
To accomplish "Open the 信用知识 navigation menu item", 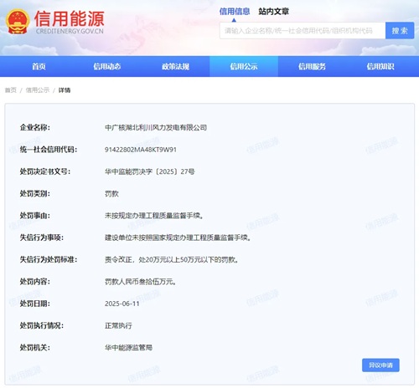I will point(380,66).
